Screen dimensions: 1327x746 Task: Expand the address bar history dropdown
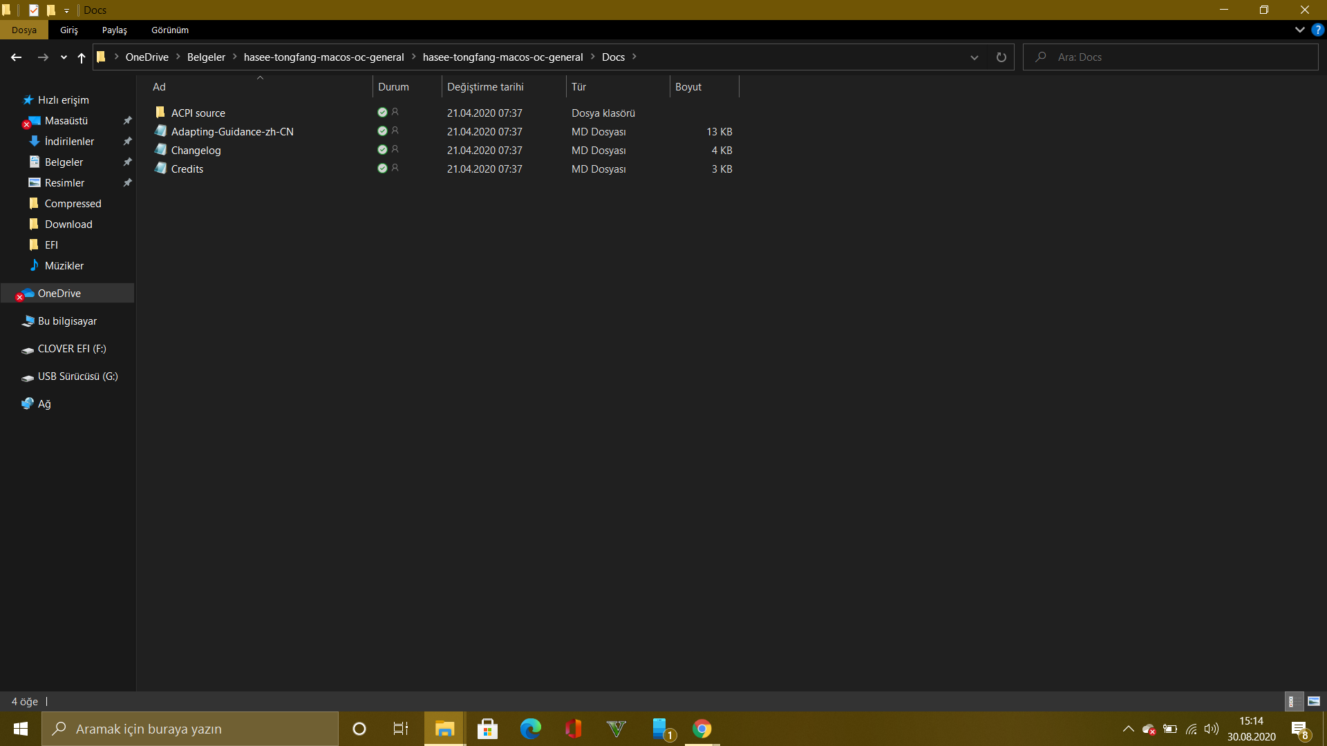(974, 57)
